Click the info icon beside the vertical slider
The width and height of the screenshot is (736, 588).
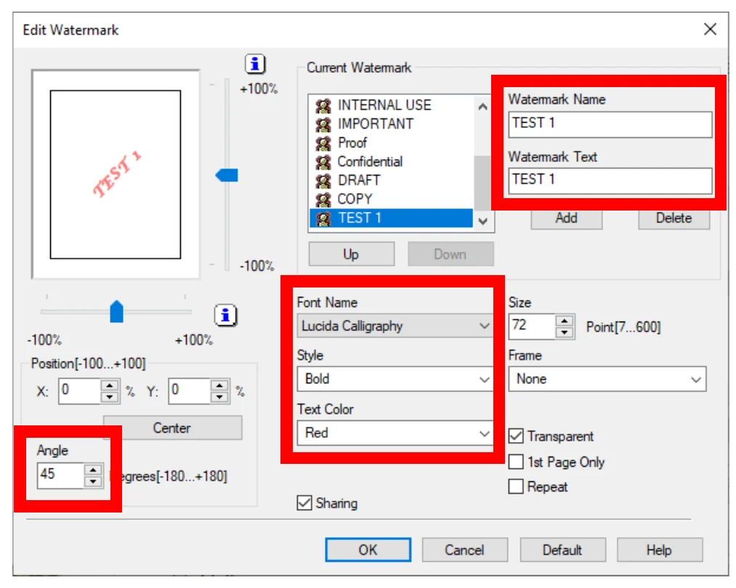coord(255,64)
